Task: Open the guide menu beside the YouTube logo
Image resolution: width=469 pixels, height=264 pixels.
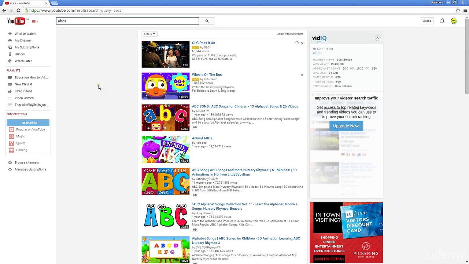Action: [x=35, y=21]
